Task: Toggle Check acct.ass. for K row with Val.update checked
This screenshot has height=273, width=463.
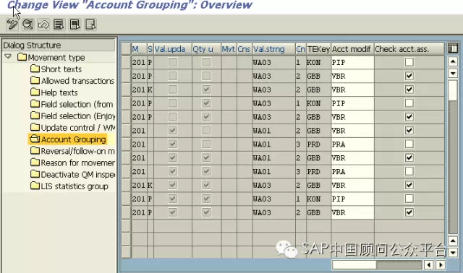Action: click(409, 185)
